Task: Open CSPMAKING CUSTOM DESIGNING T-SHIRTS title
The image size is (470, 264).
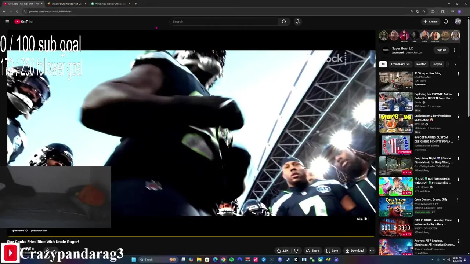Action: [x=433, y=139]
